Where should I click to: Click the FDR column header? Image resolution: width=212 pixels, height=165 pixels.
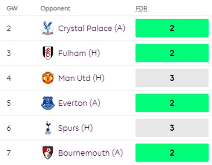pyautogui.click(x=141, y=9)
